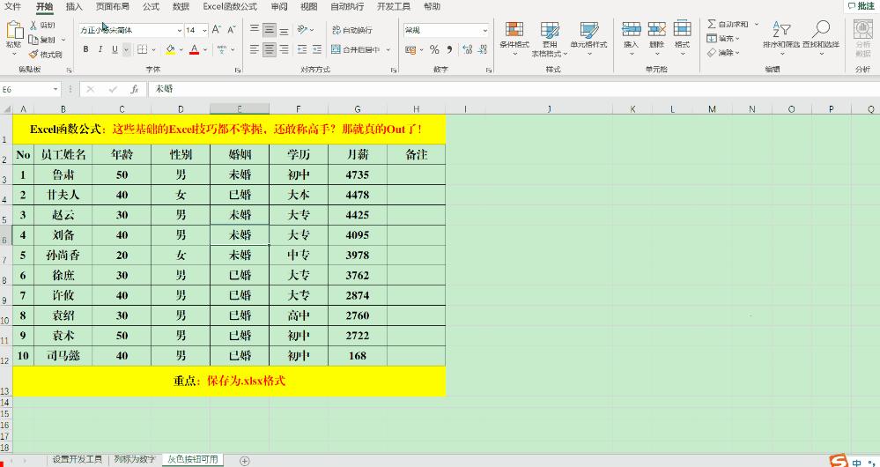Open the Fill options button
The height and width of the screenshot is (467, 880).
point(723,39)
